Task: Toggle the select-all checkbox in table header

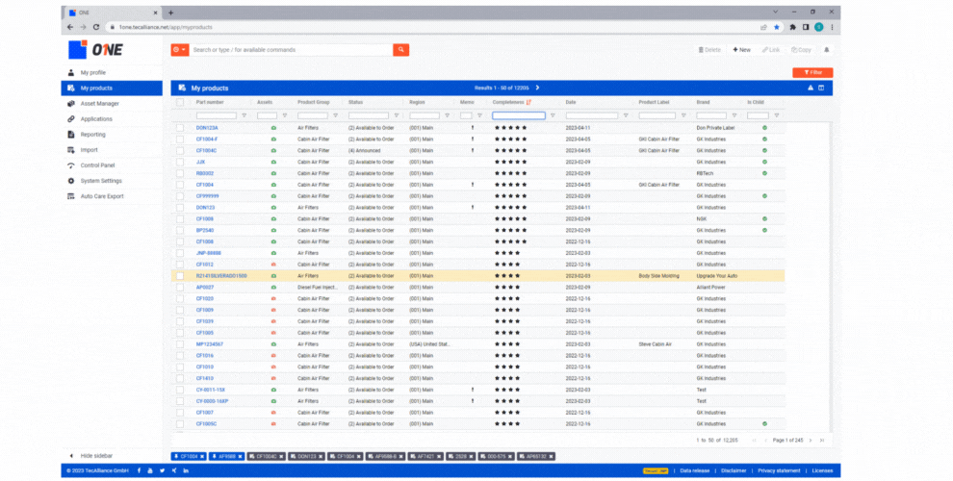Action: click(x=180, y=101)
